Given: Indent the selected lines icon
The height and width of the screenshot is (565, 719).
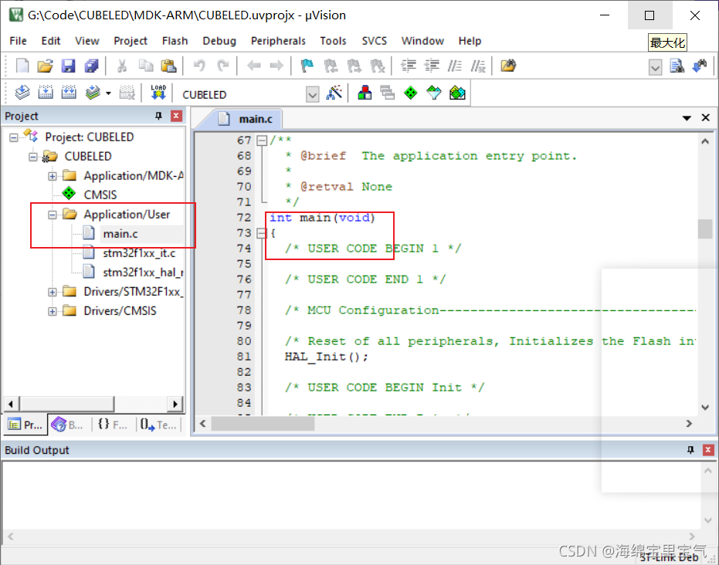Looking at the screenshot, I should 408,66.
